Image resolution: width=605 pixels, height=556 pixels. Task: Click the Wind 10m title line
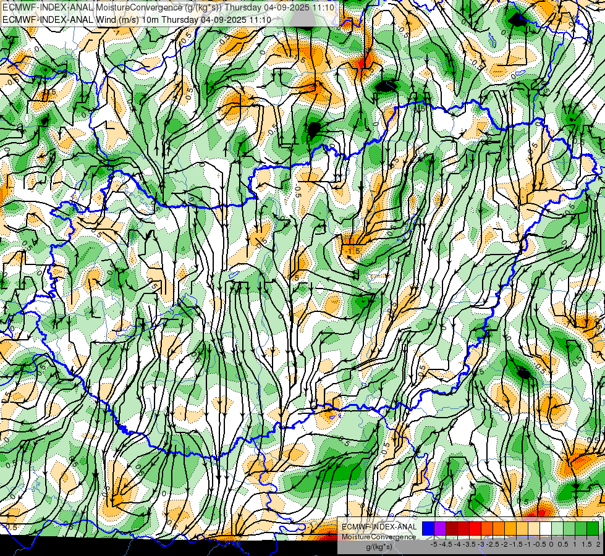coord(137,20)
